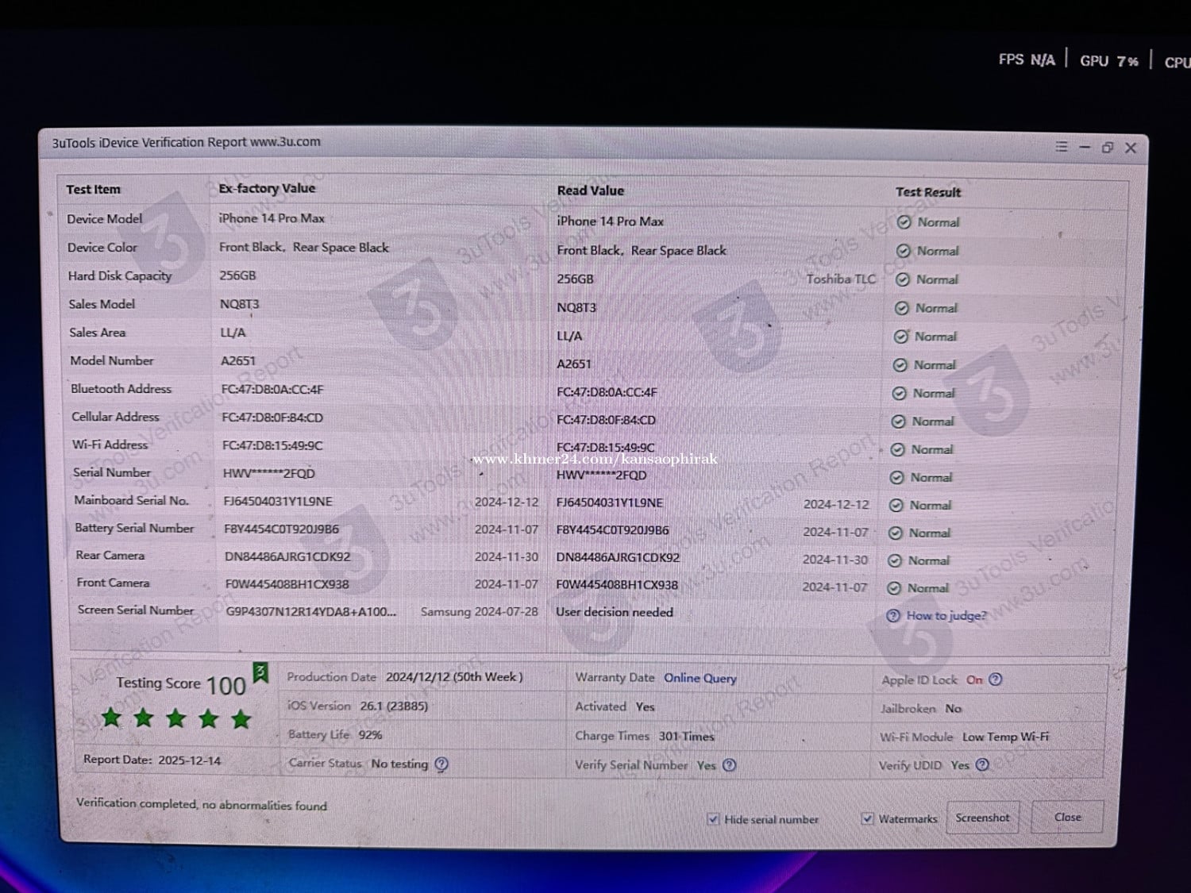This screenshot has width=1191, height=893.
Task: Click the GPU usage overlay indicator
Action: [x=1108, y=61]
